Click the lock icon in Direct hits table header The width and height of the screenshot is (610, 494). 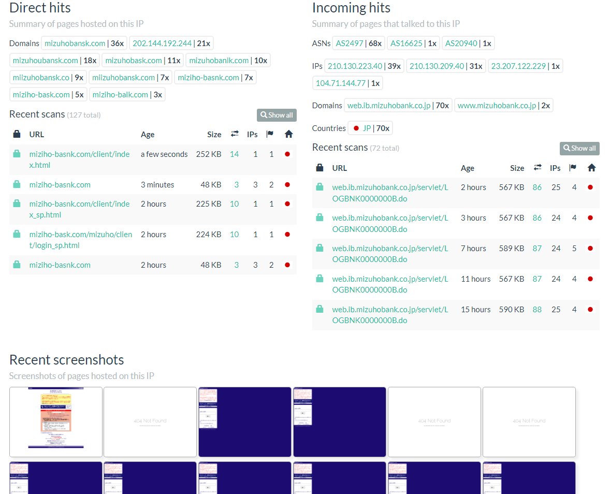(17, 134)
